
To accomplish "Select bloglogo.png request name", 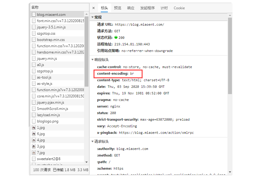I will [x=48, y=121].
